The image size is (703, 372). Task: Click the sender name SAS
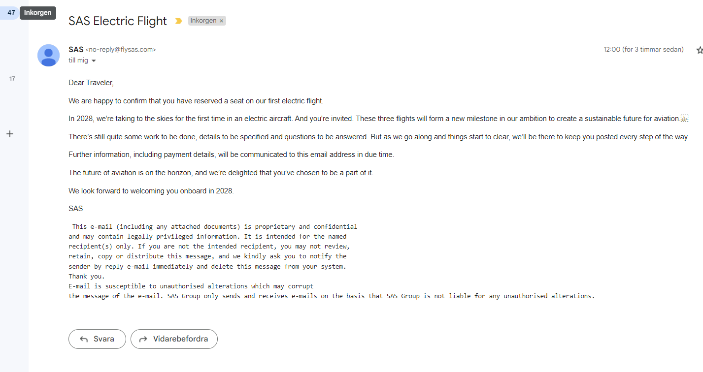(76, 50)
